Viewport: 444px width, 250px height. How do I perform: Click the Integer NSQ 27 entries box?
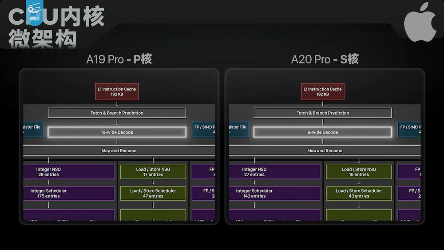tap(275, 172)
